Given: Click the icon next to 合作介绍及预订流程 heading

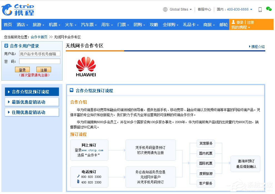Looking at the screenshot, I should (72, 90).
